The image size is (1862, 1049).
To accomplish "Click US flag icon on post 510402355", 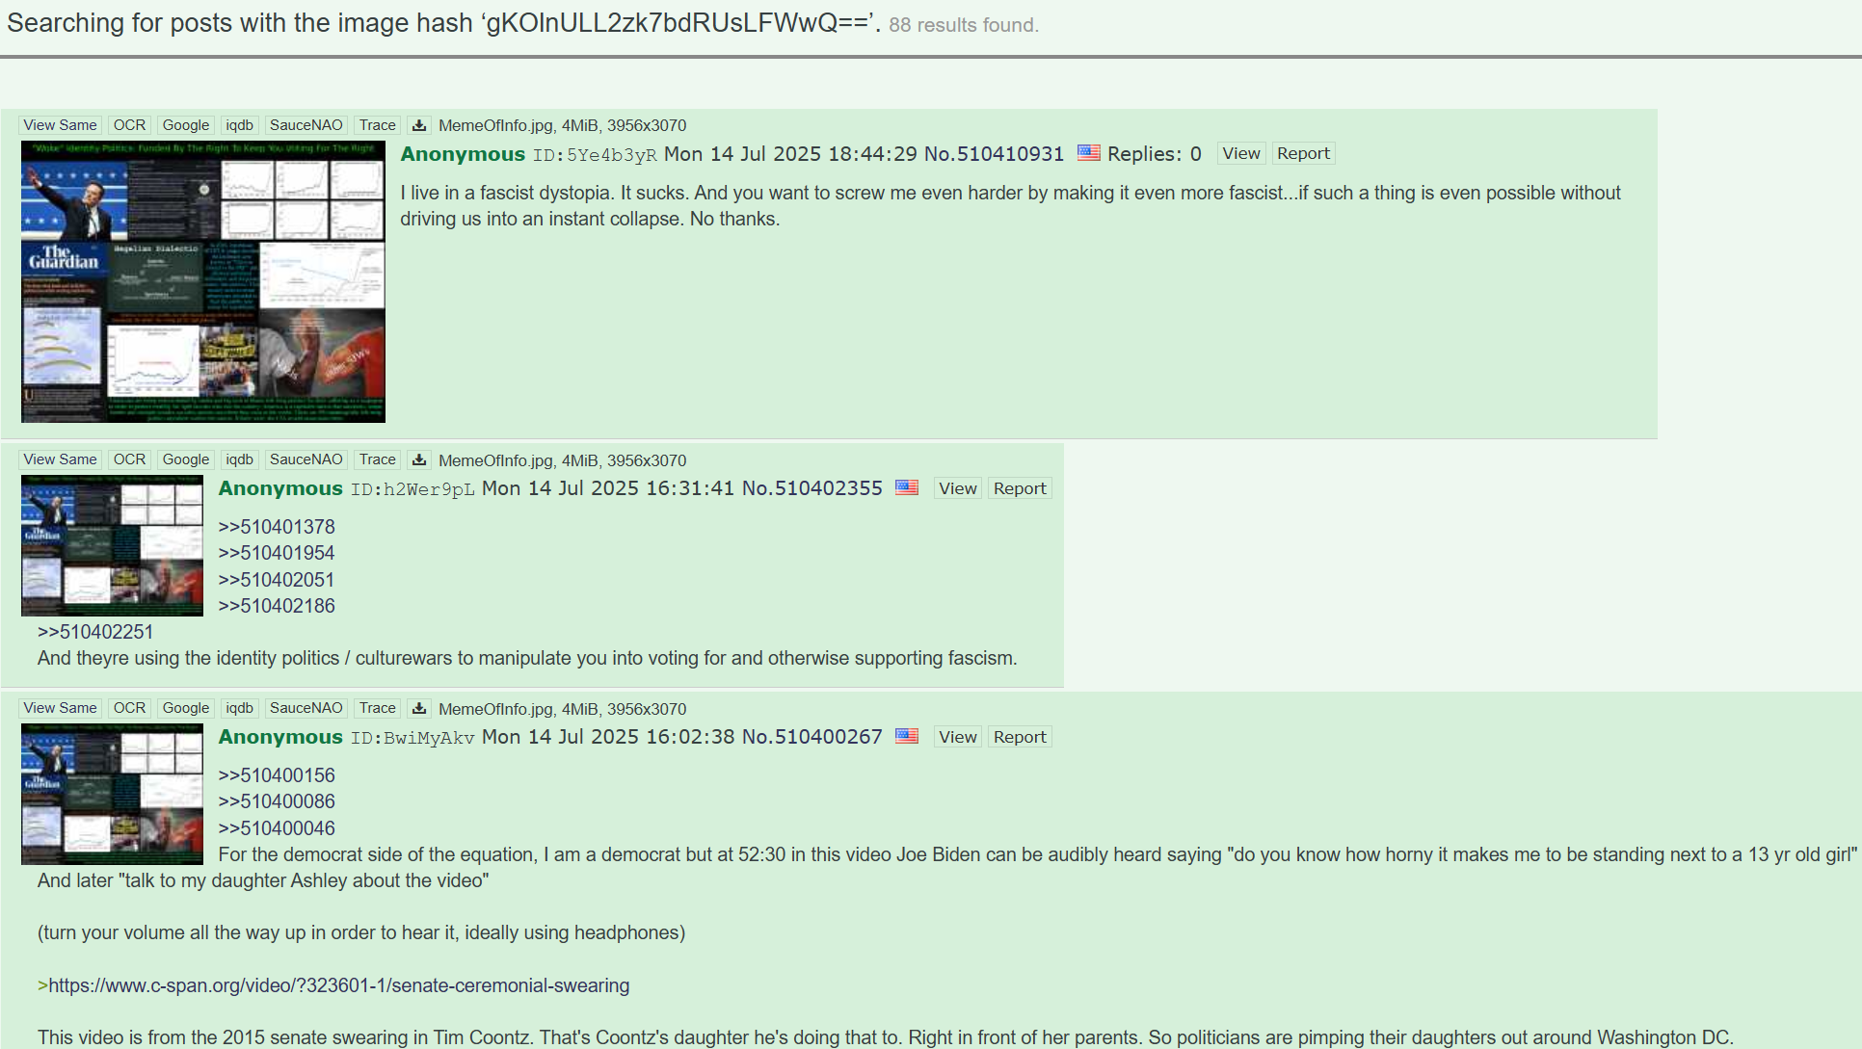I will (907, 487).
